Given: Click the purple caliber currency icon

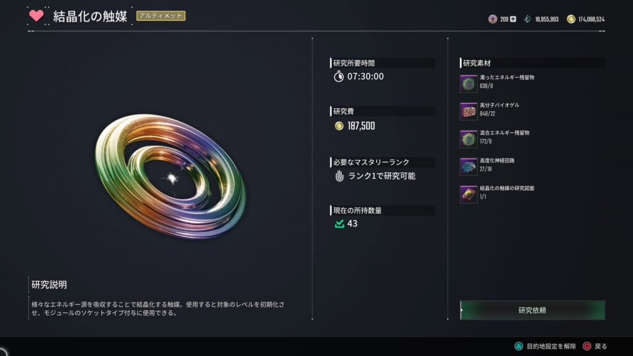Looking at the screenshot, I should 493,19.
